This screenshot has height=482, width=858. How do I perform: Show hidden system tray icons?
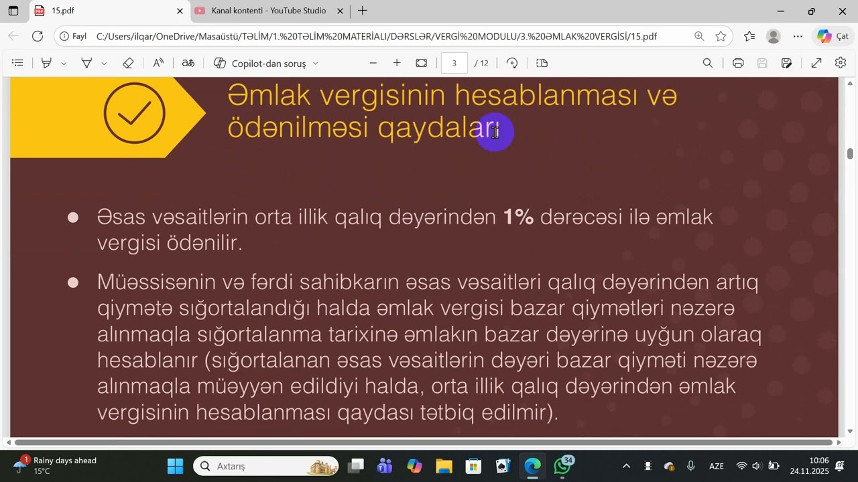(x=626, y=466)
